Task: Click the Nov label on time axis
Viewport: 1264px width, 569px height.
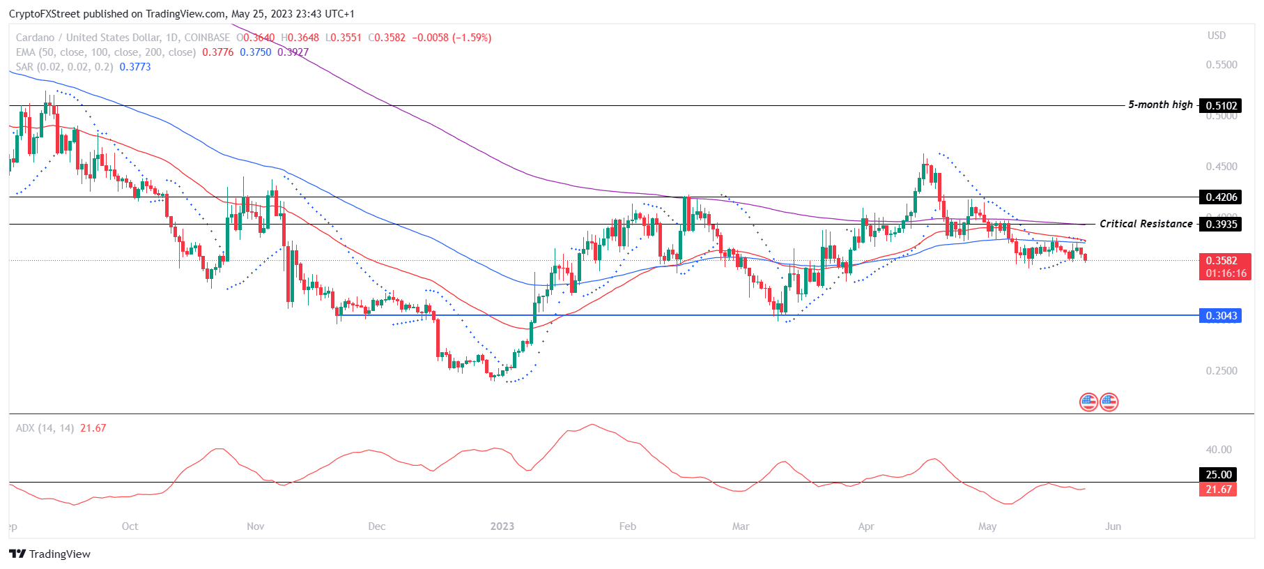Action: [255, 526]
